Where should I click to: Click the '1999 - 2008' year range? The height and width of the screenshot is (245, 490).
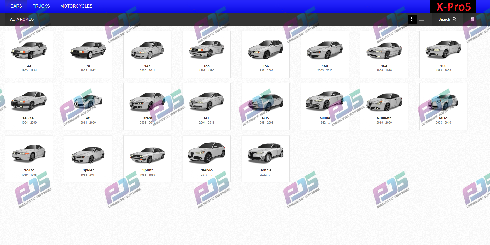(x=443, y=70)
